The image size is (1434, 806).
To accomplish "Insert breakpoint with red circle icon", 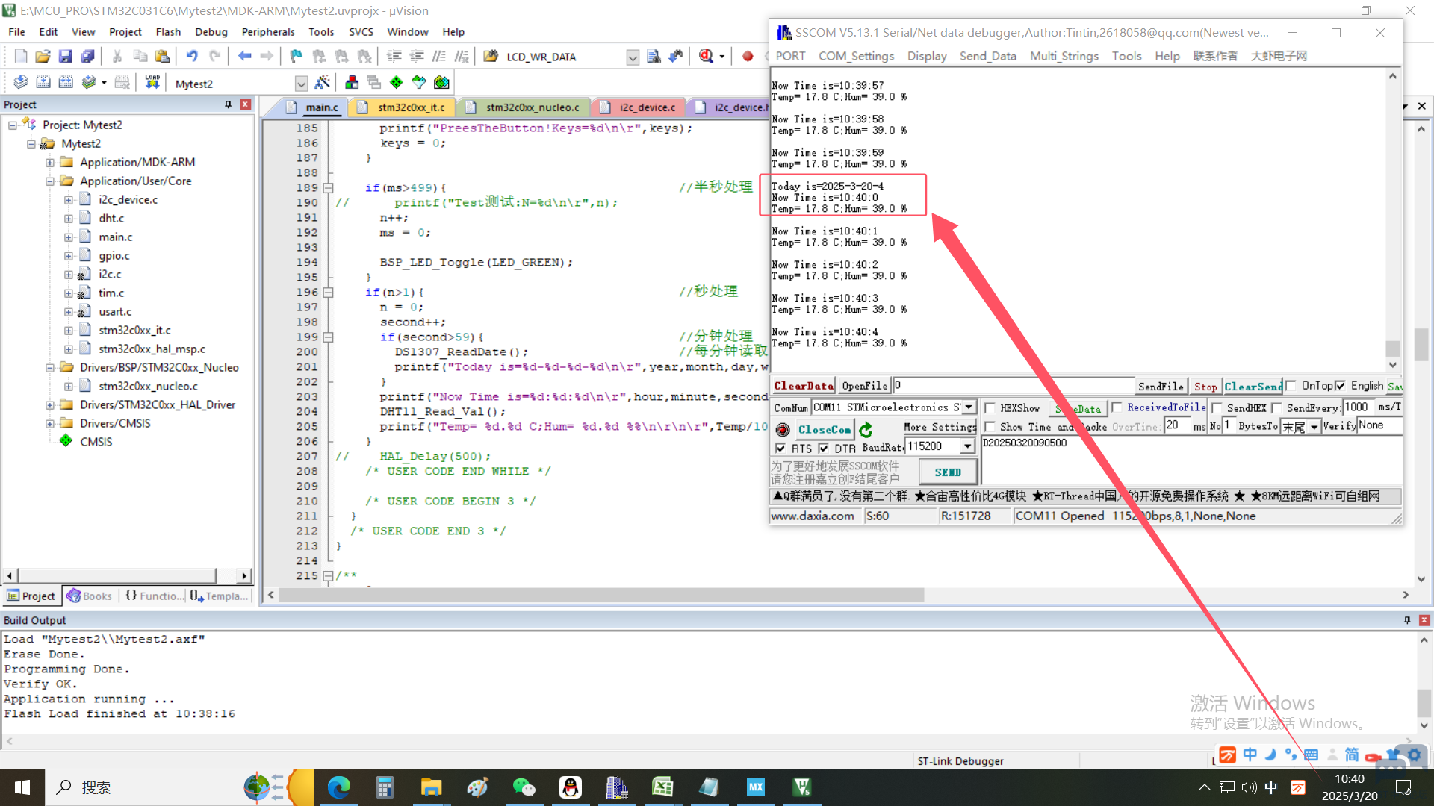I will (748, 56).
